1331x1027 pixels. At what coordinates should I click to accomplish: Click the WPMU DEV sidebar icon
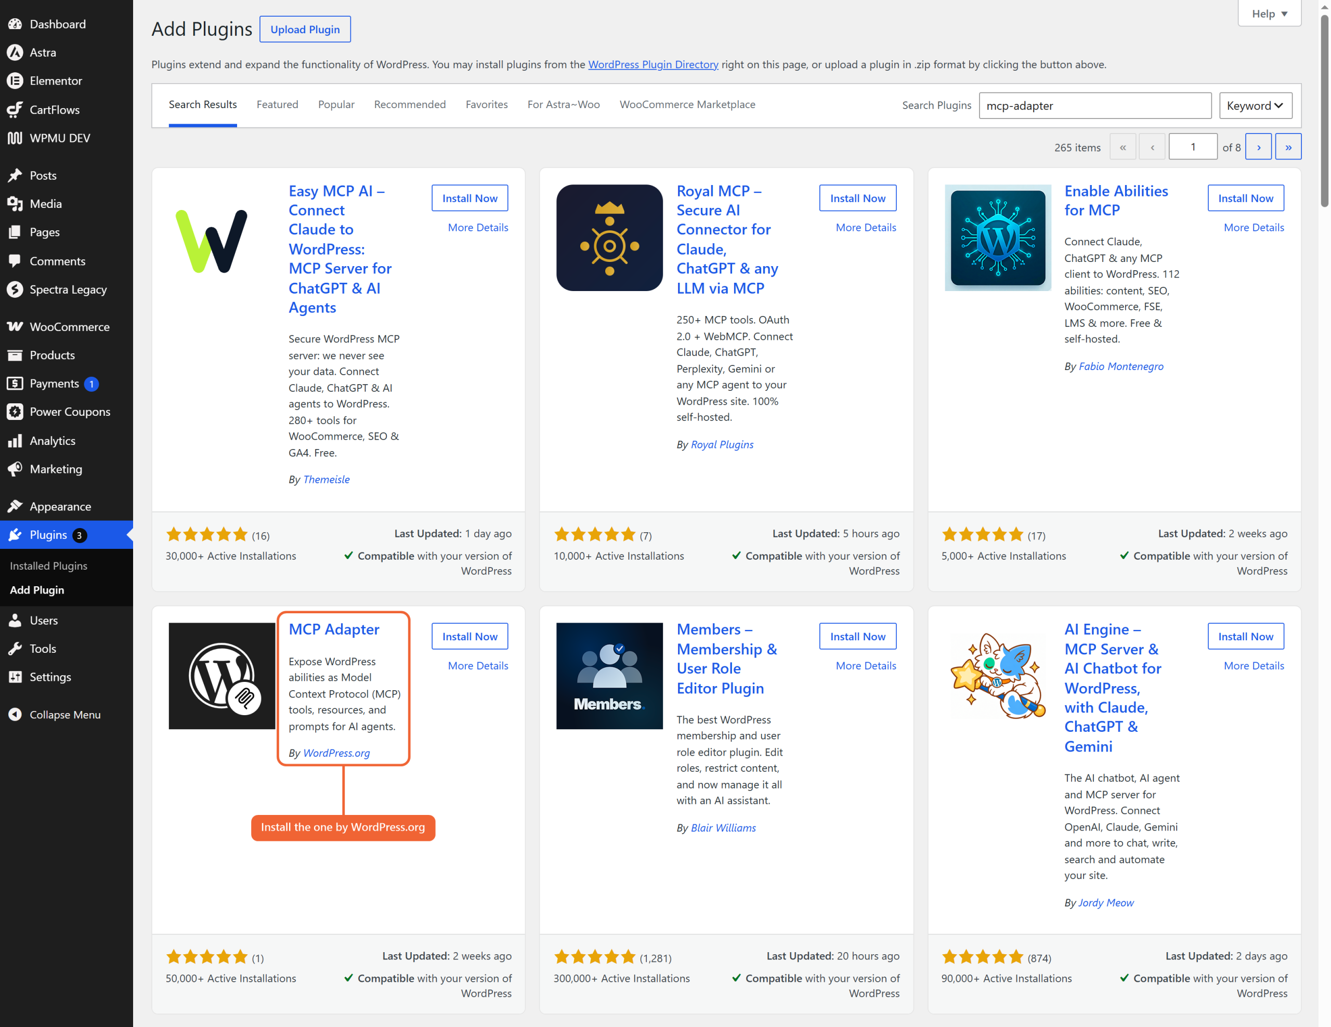[15, 138]
